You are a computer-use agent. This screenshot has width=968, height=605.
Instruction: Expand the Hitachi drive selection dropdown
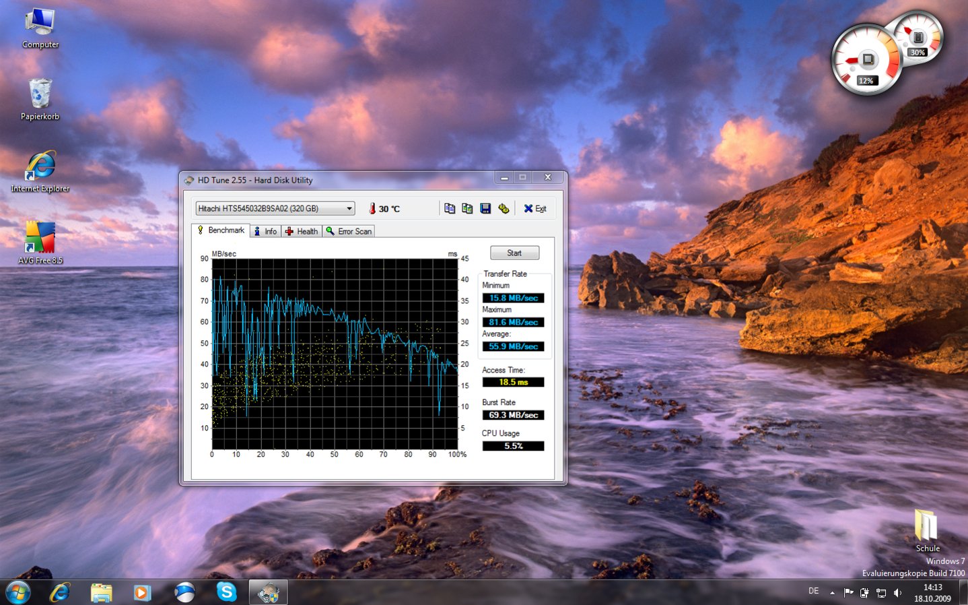tap(349, 209)
